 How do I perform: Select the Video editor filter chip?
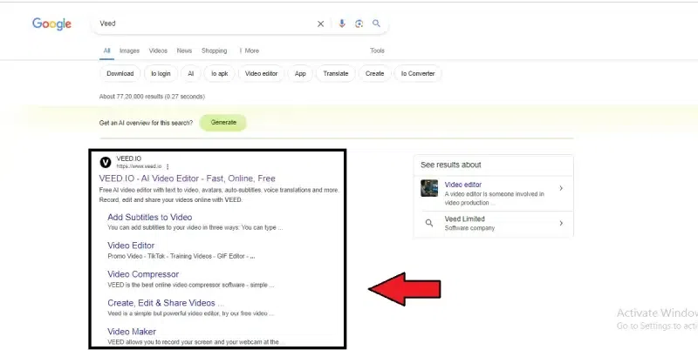(261, 74)
